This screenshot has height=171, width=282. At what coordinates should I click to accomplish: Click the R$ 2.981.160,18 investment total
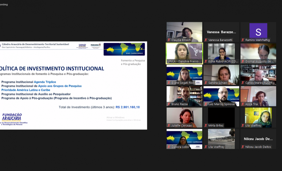128,107
